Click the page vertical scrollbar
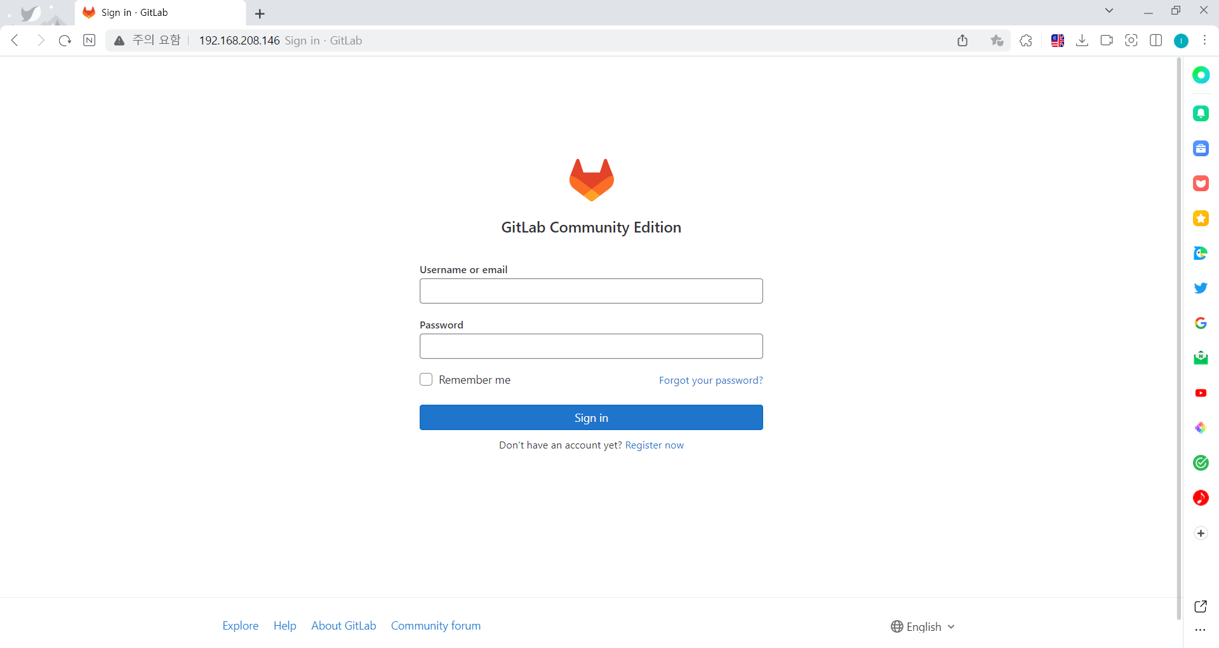1219x648 pixels. [x=1179, y=338]
